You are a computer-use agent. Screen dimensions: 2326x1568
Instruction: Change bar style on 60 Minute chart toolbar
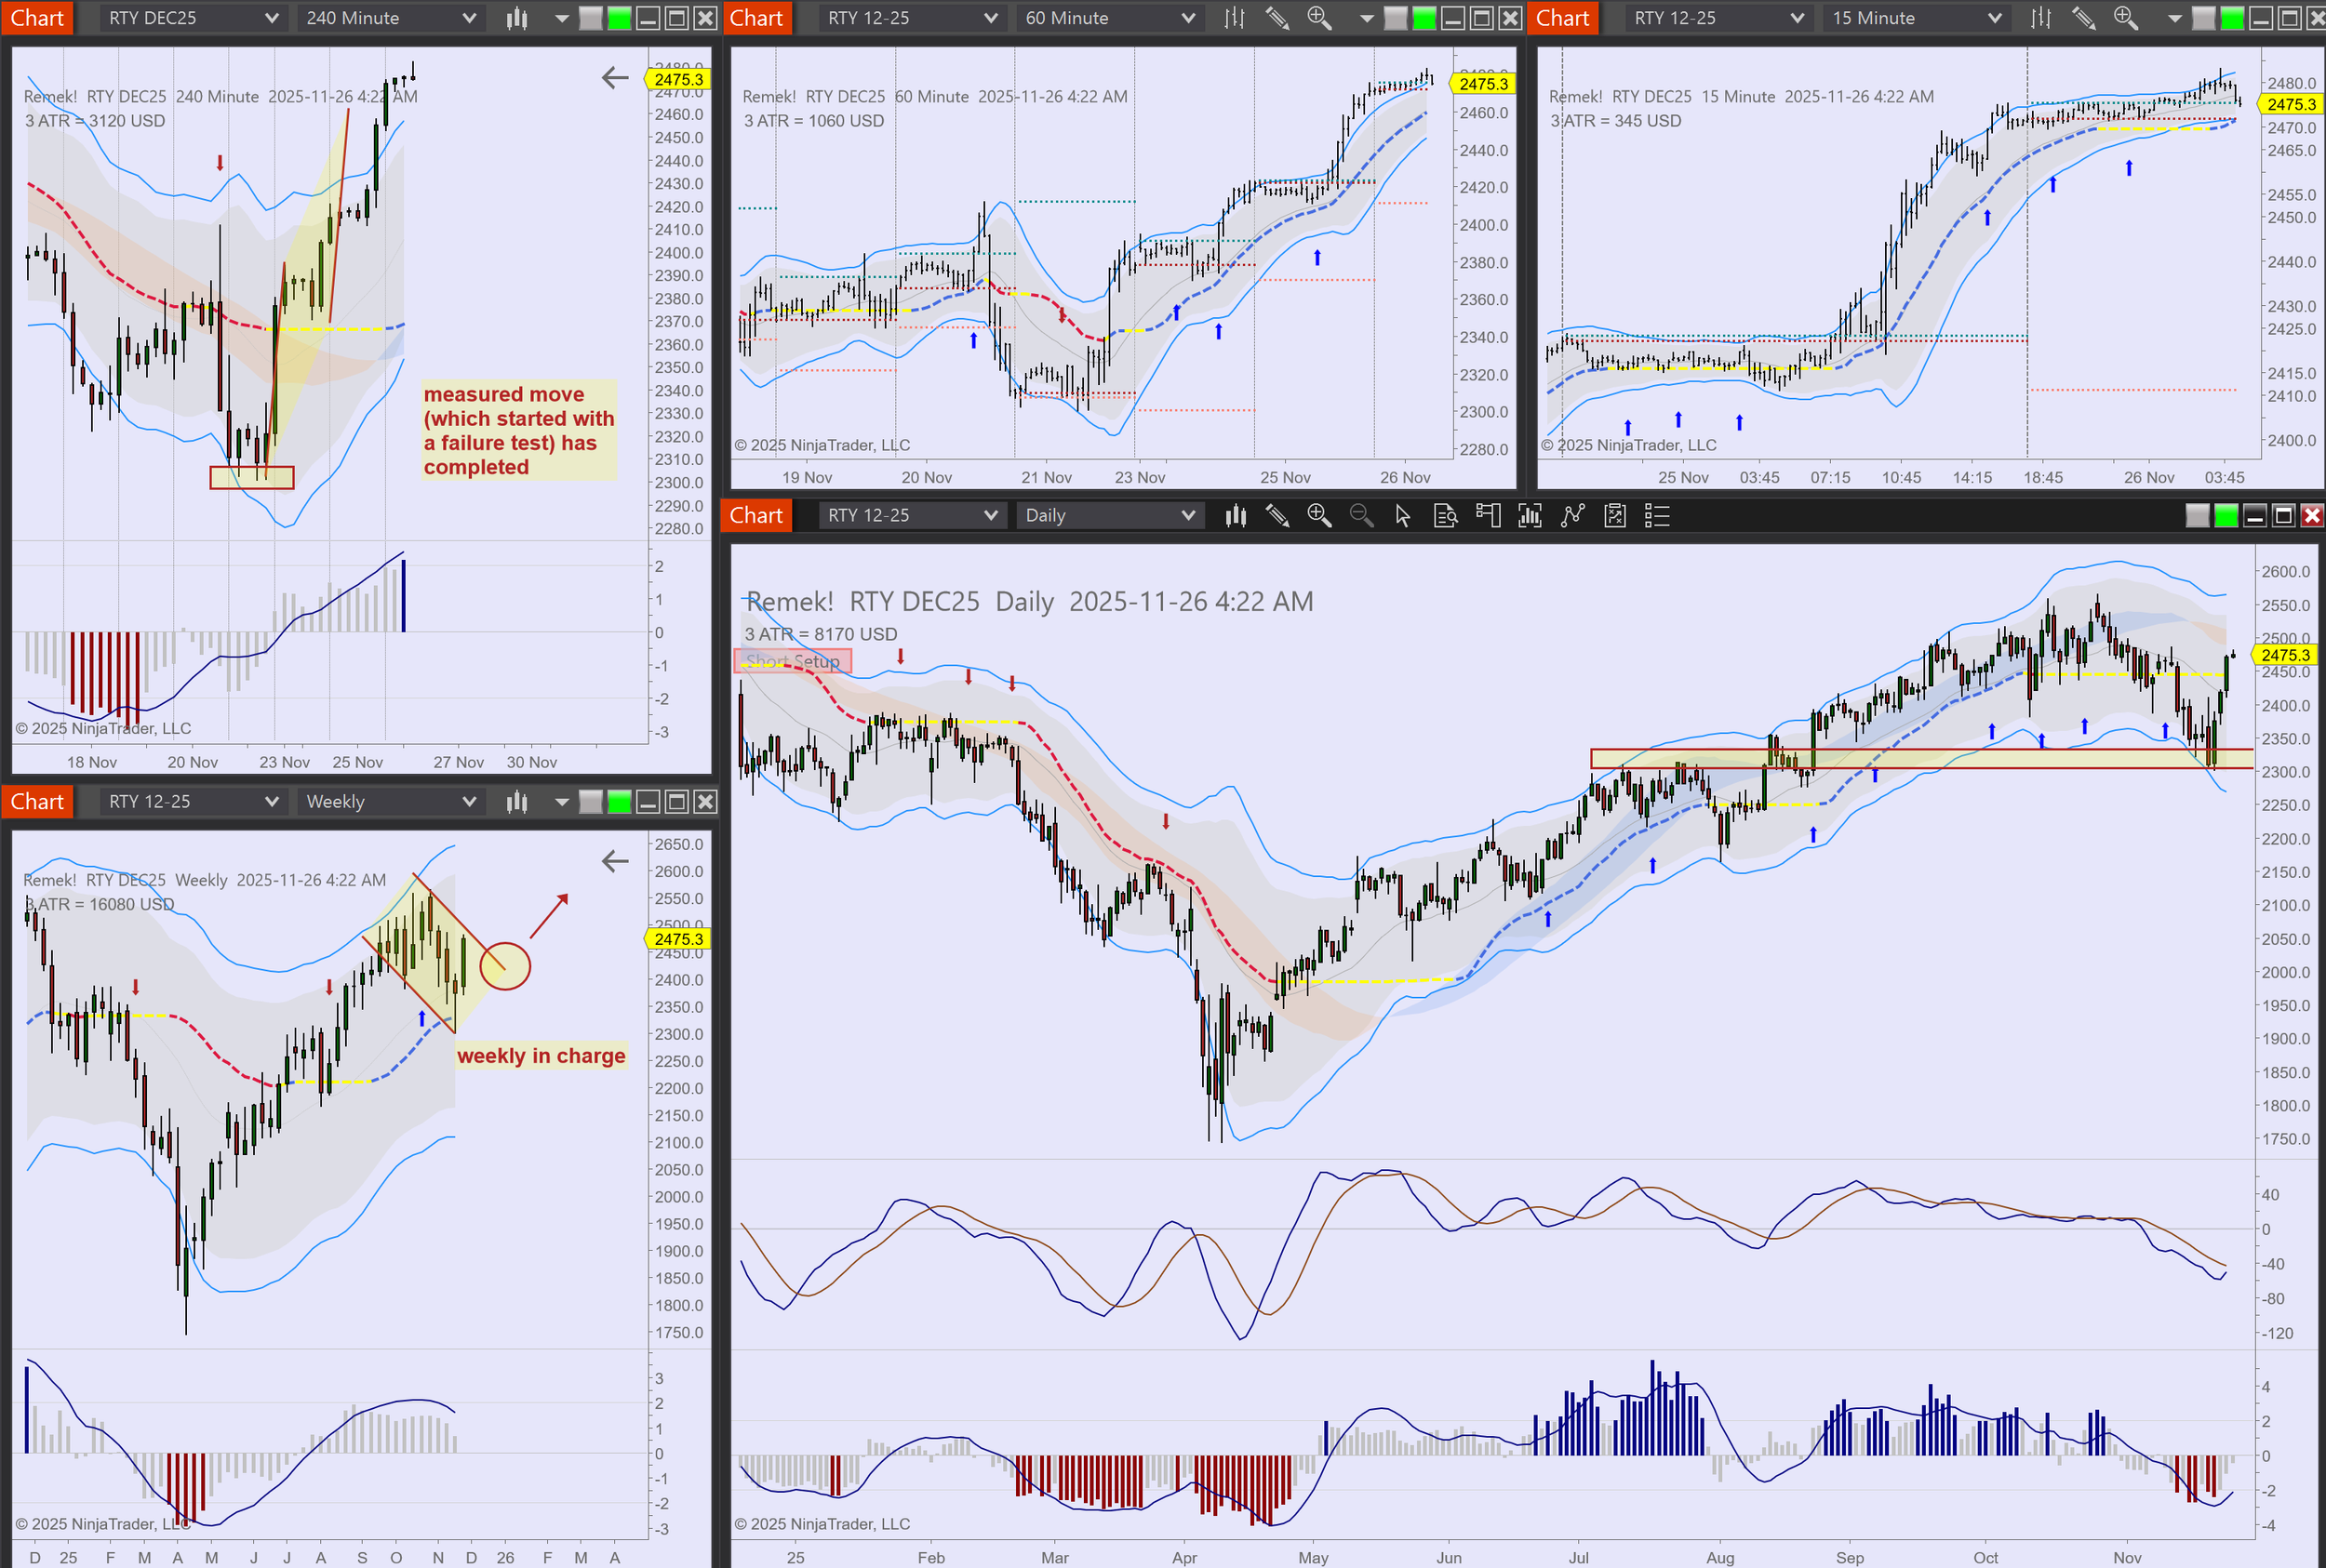pyautogui.click(x=1235, y=18)
